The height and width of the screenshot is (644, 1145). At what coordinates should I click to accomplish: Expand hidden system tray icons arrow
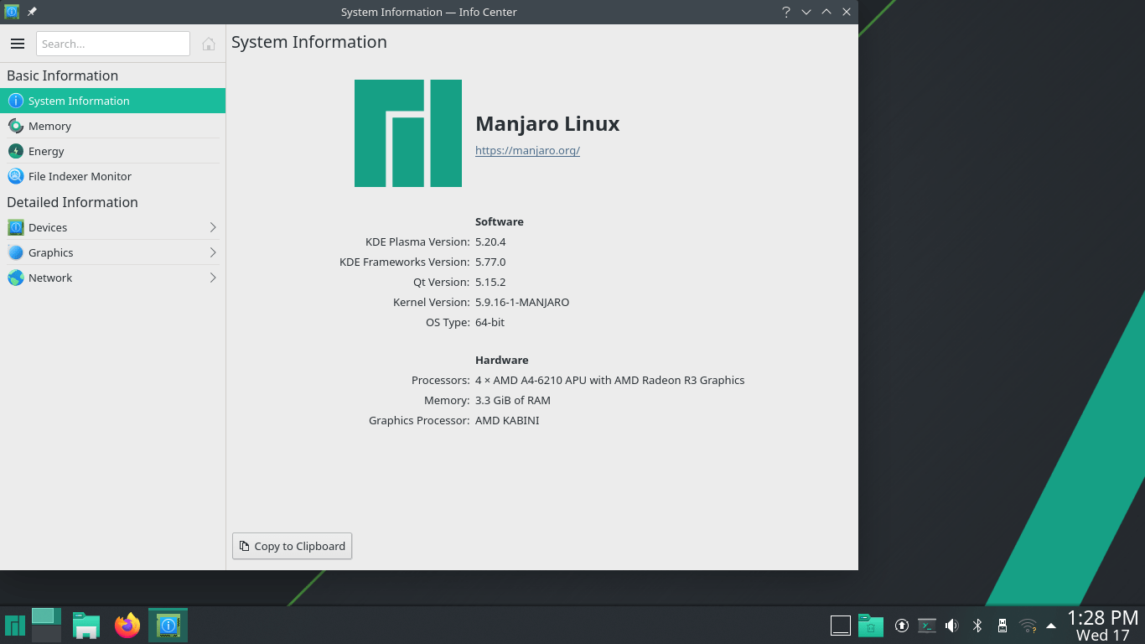pos(1051,625)
